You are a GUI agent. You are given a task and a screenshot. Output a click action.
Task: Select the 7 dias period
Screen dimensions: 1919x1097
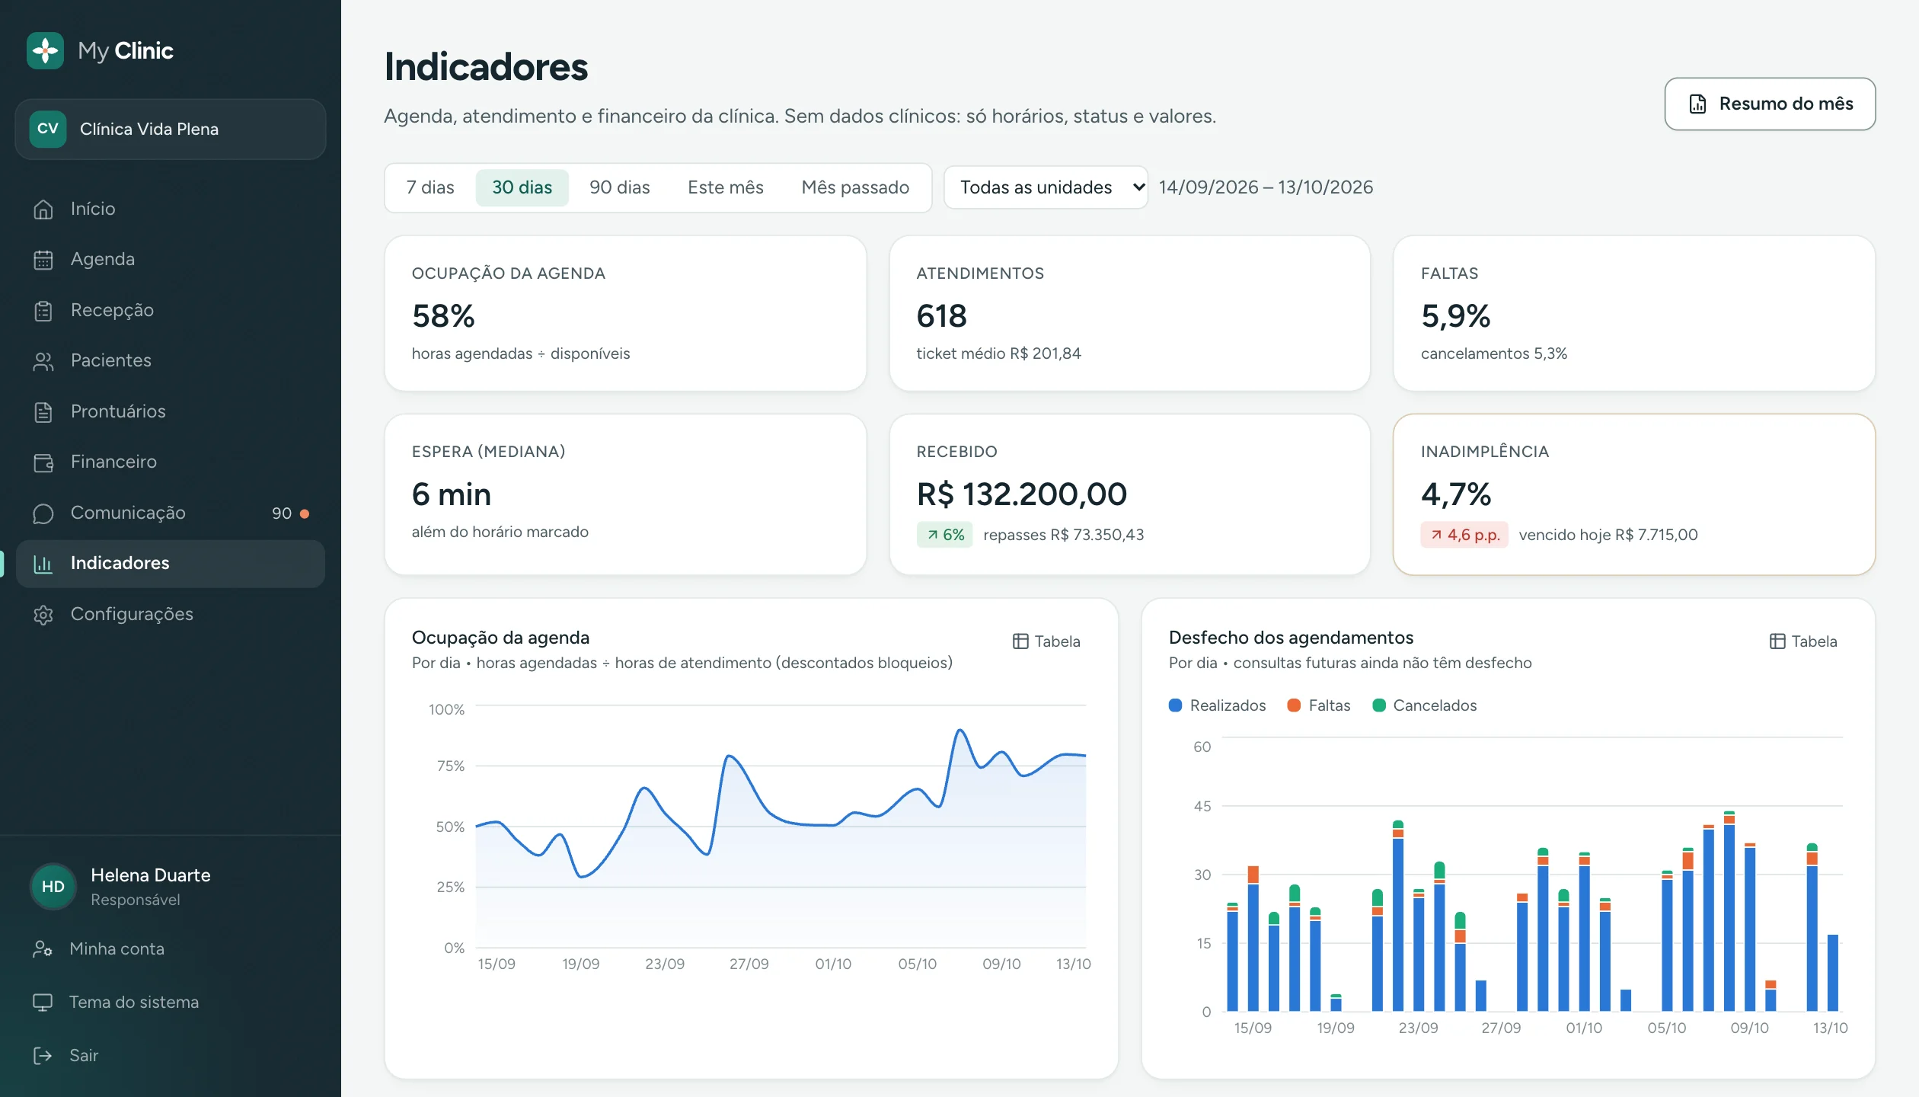coord(430,187)
